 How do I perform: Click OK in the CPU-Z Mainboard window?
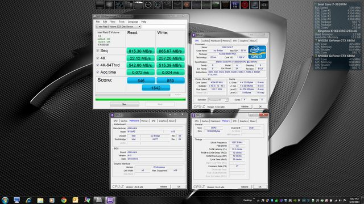click(179, 186)
